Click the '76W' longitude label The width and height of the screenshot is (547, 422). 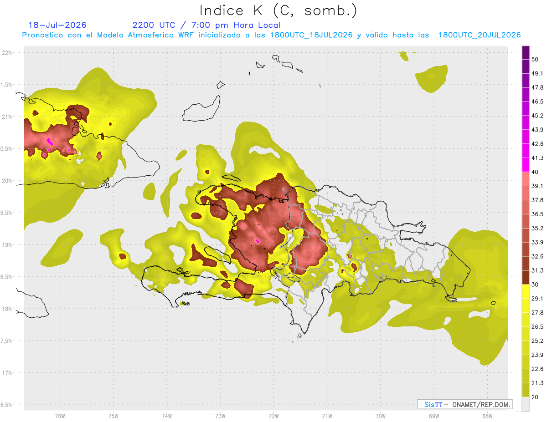tap(60, 416)
